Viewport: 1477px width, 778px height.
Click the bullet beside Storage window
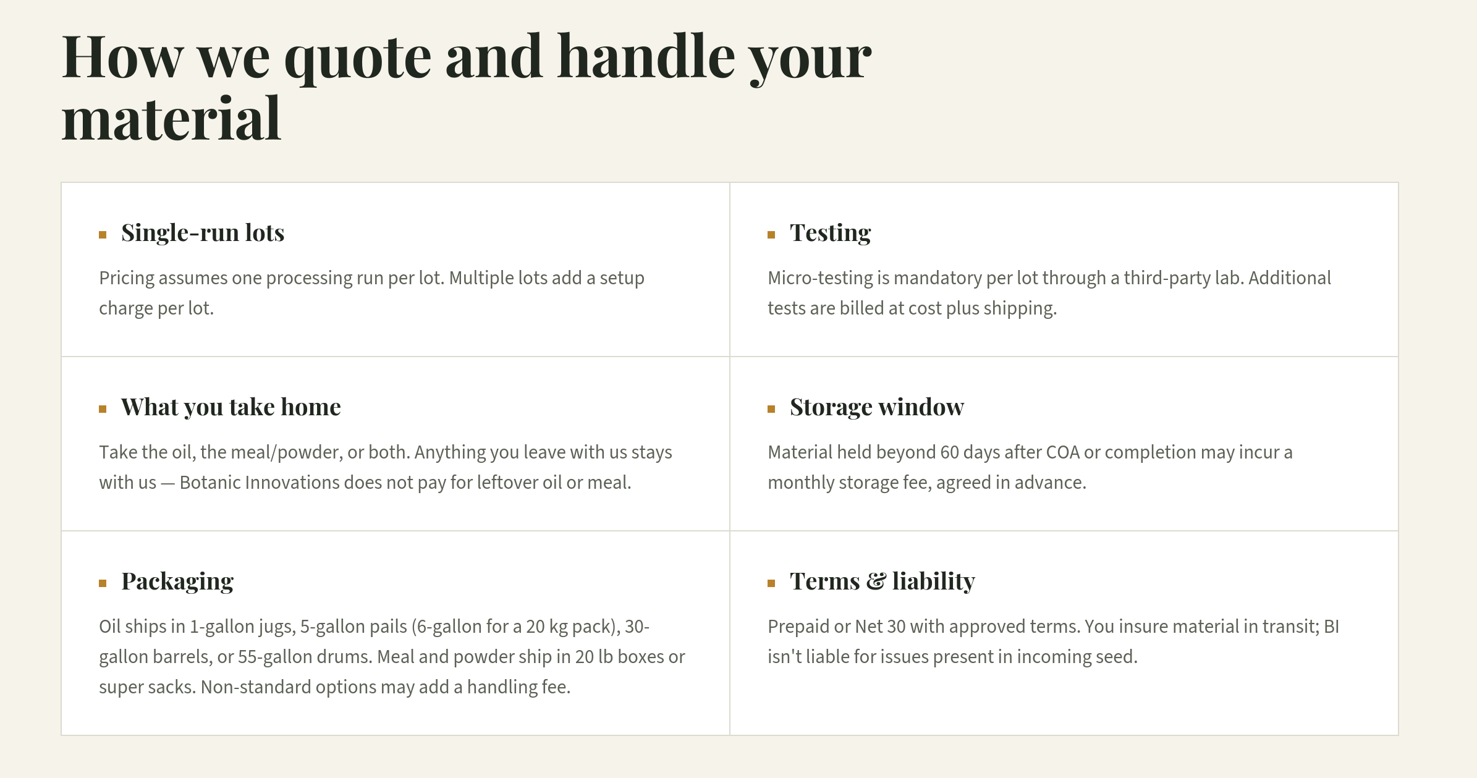[x=771, y=409]
